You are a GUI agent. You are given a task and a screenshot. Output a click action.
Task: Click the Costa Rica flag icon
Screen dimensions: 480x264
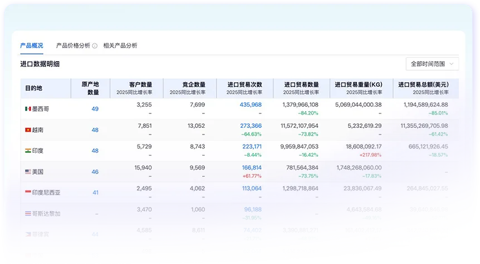click(x=28, y=213)
